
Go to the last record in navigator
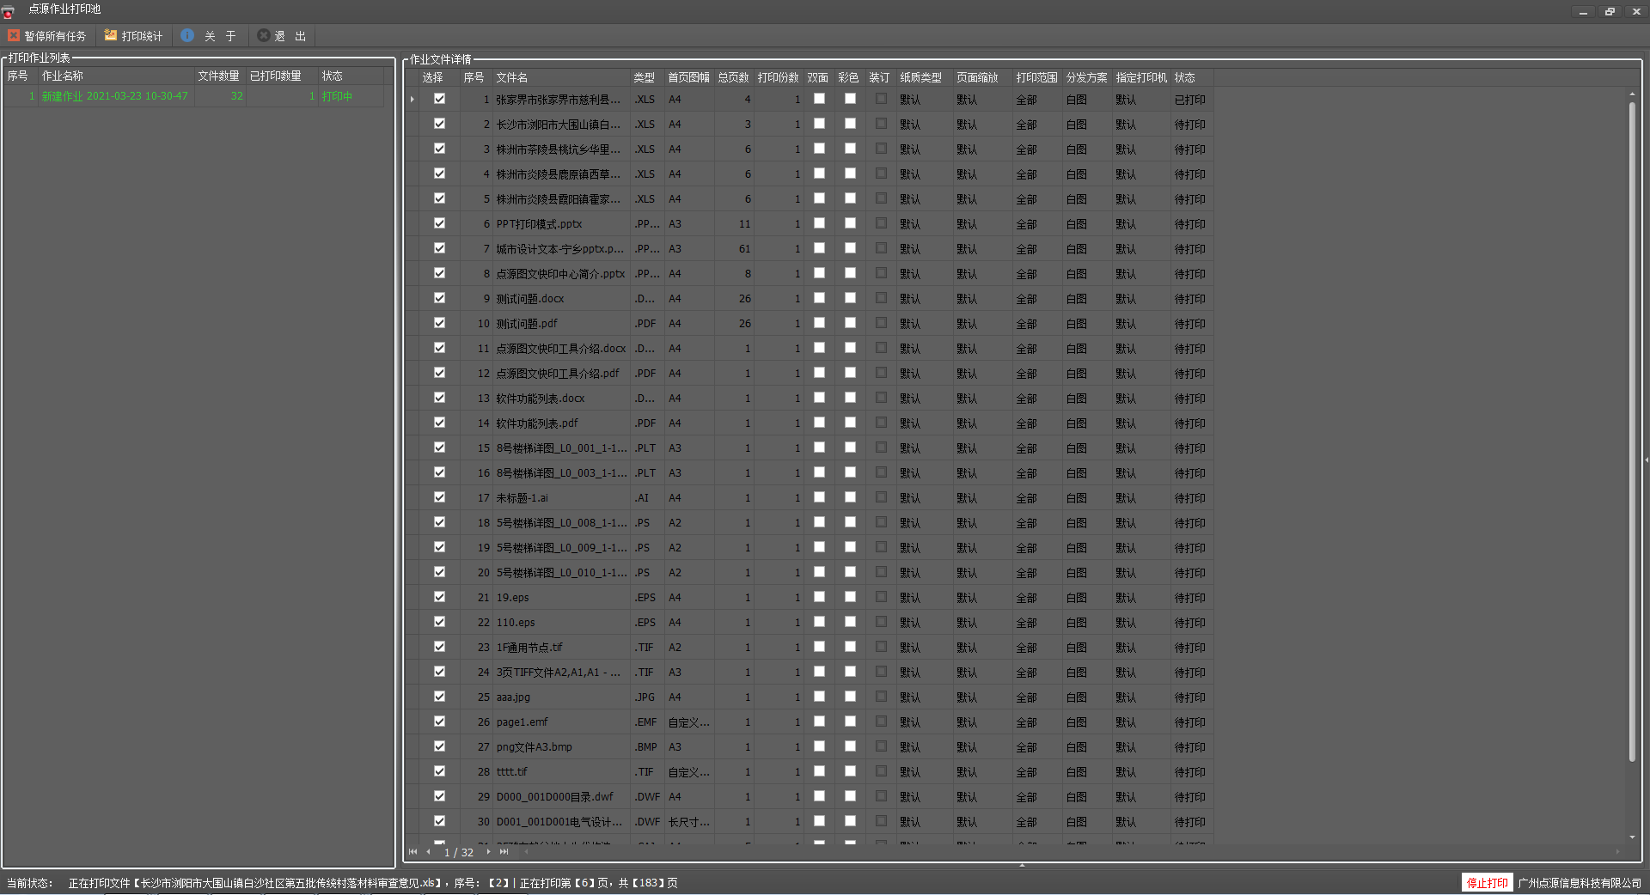504,852
